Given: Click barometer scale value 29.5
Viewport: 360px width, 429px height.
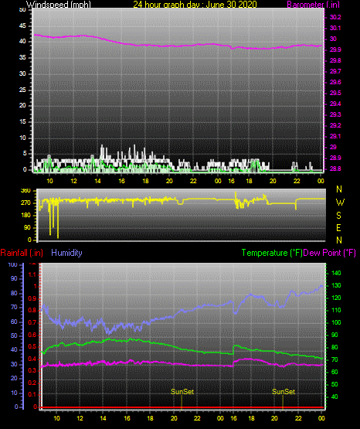Looking at the screenshot, I should coord(335,93).
